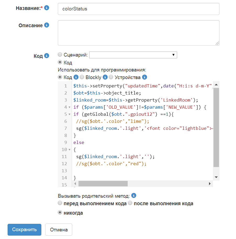The height and width of the screenshot is (239, 236).
Task: Open the Сценарий dropdown list
Action: click(x=133, y=55)
